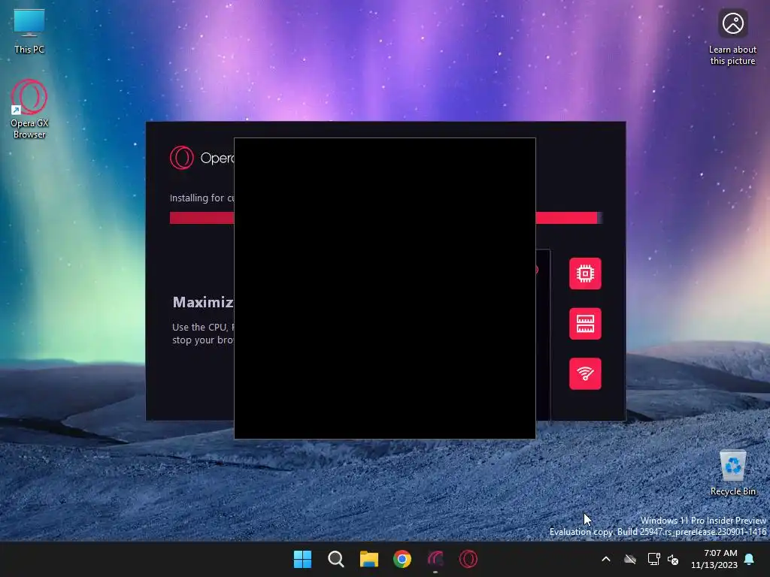The image size is (770, 577).
Task: Click the OneDrive tray icon
Action: click(x=630, y=559)
